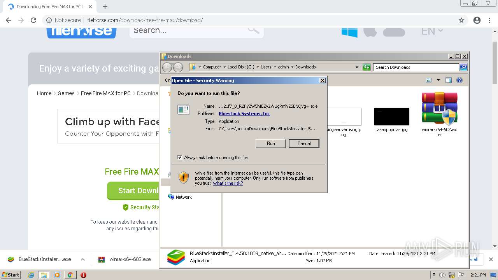The width and height of the screenshot is (498, 280).
Task: Select the Windows platform icon on FileHorse
Action: click(349, 32)
